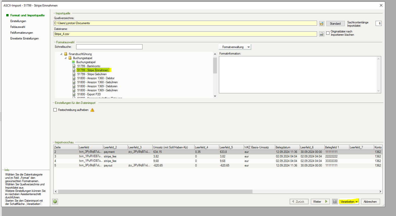The height and width of the screenshot is (216, 396).
Task: Click the green Buchungsstapel format item
Action: (x=86, y=62)
